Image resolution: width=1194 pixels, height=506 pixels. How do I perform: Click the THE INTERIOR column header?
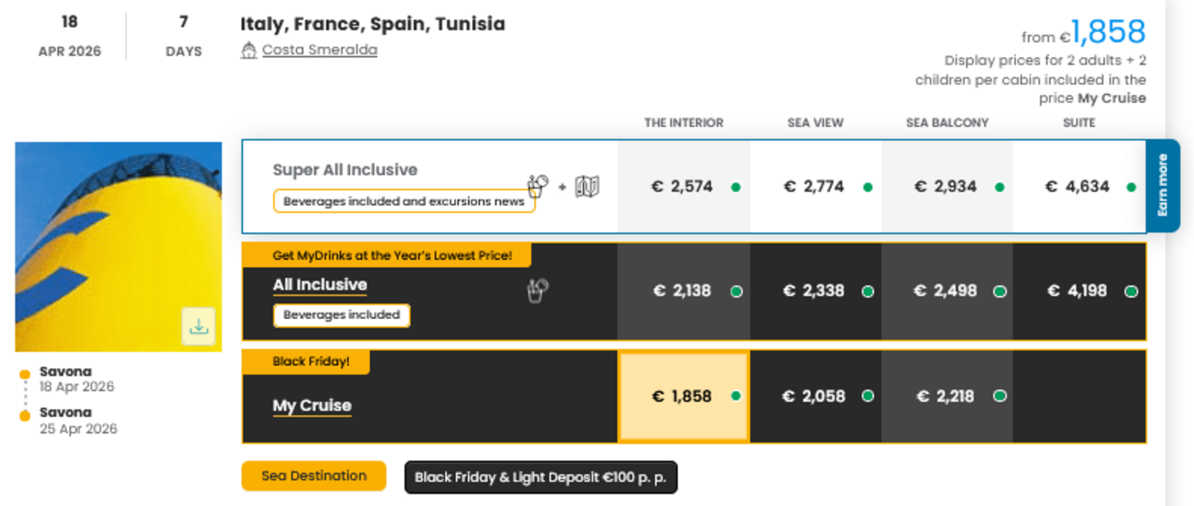pos(683,123)
